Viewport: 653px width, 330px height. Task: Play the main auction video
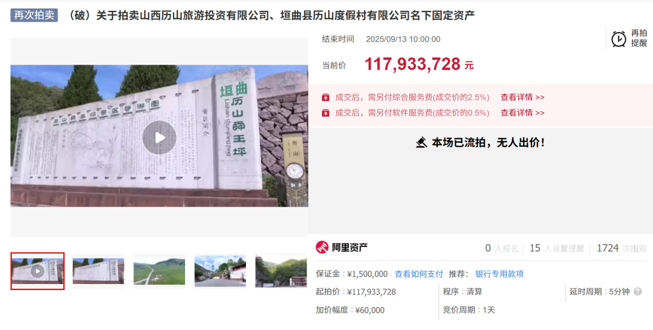coord(159,138)
